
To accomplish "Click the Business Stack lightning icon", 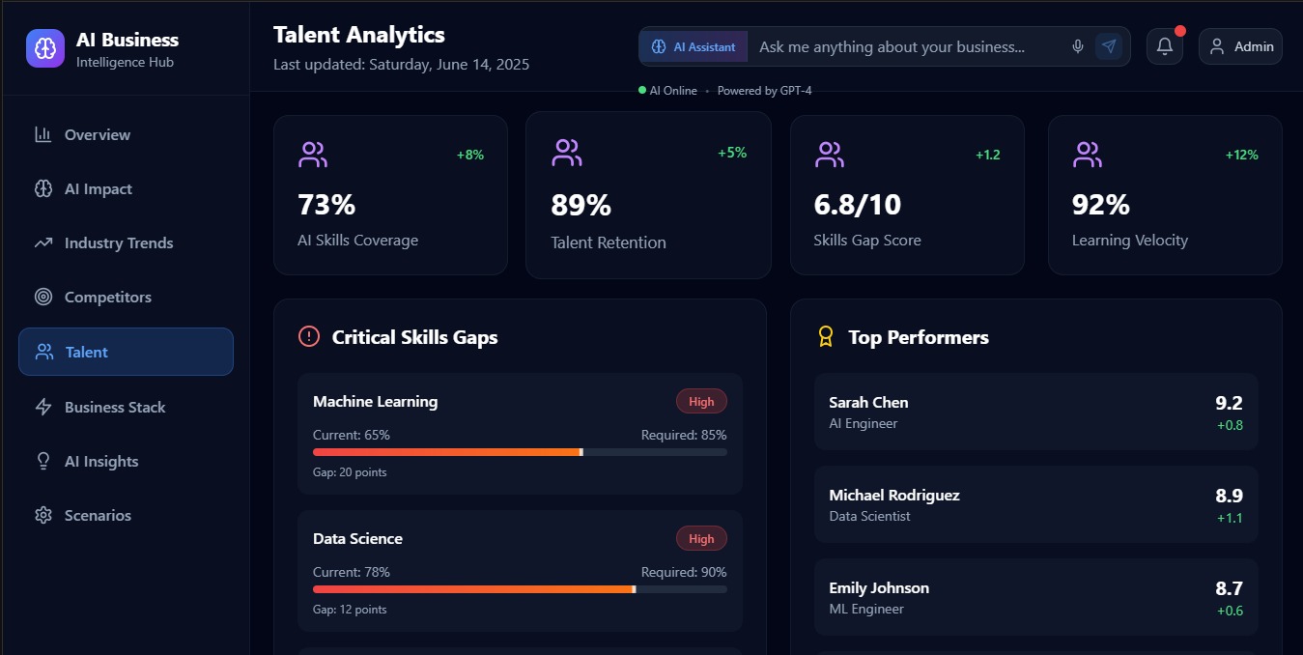I will pyautogui.click(x=43, y=408).
